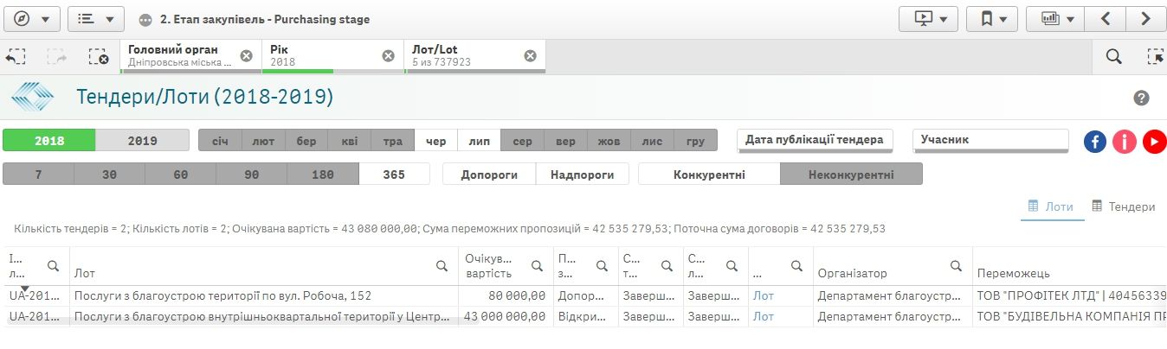1167x349 pixels.
Task: Filter by month вер
Action: click(566, 141)
